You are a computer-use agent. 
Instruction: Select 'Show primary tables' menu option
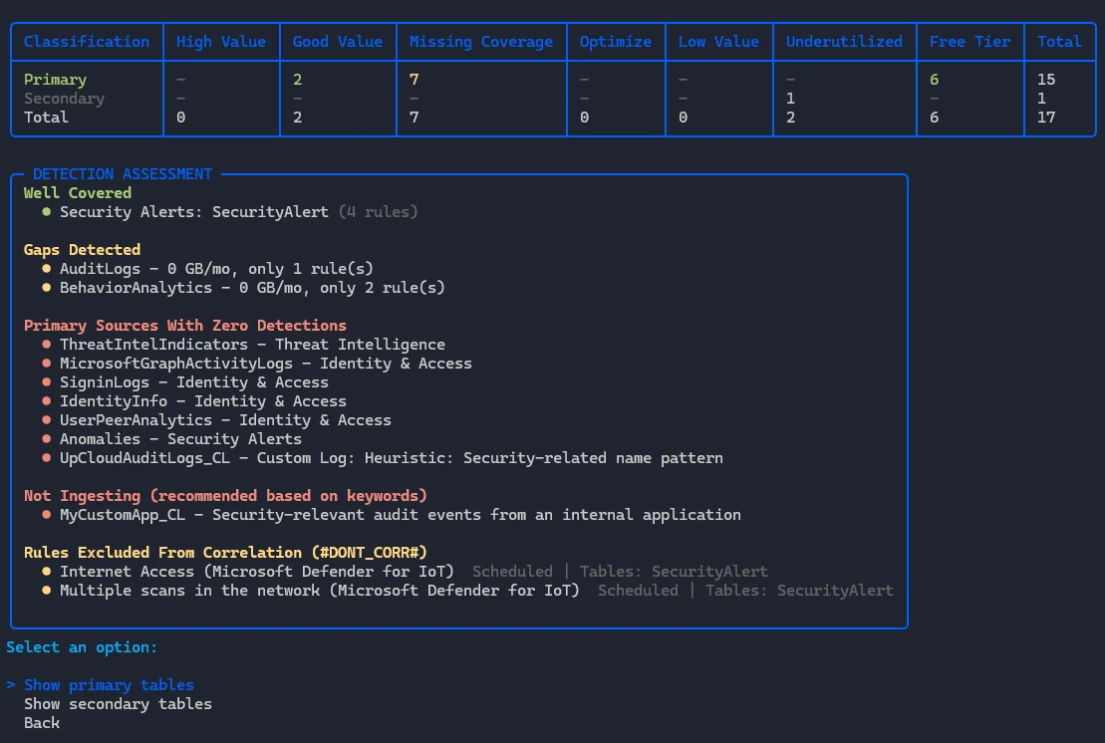(109, 685)
